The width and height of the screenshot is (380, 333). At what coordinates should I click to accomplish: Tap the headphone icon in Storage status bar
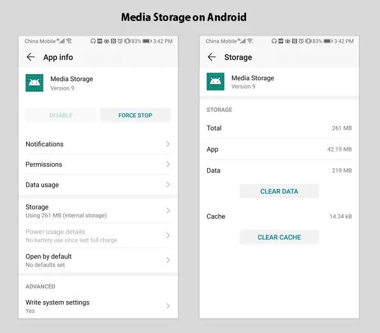(274, 41)
